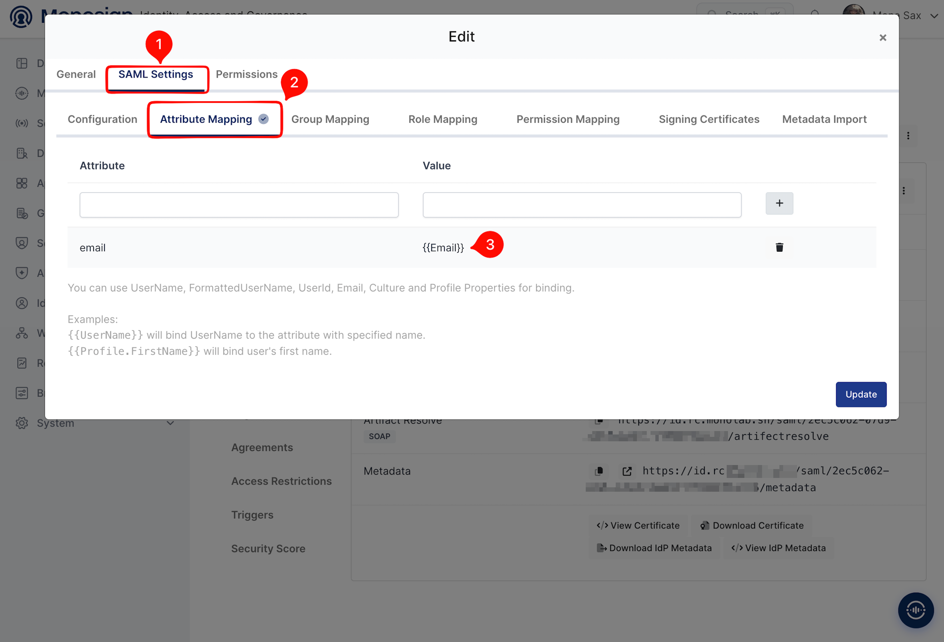Click View IdP Metadata button
Viewport: 944px width, 642px height.
coord(779,548)
